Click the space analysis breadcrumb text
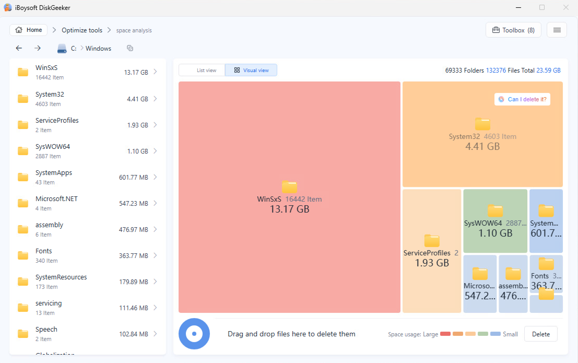This screenshot has width=578, height=363. [x=134, y=30]
